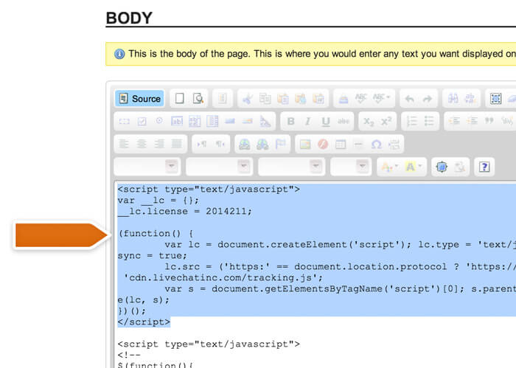Screen dimensions: 516x368
Task: Click the Cut scissors icon
Action: pos(247,98)
